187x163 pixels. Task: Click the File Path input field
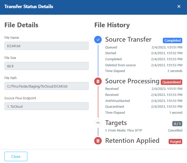(47, 86)
